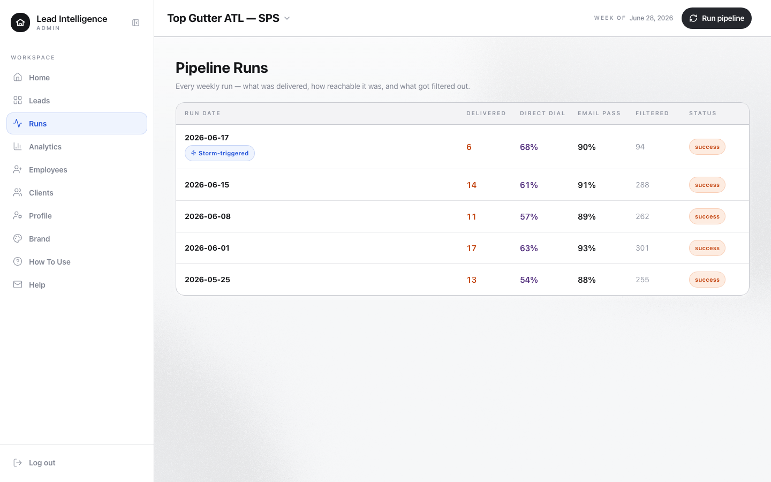Click the Clients people icon

click(x=18, y=192)
